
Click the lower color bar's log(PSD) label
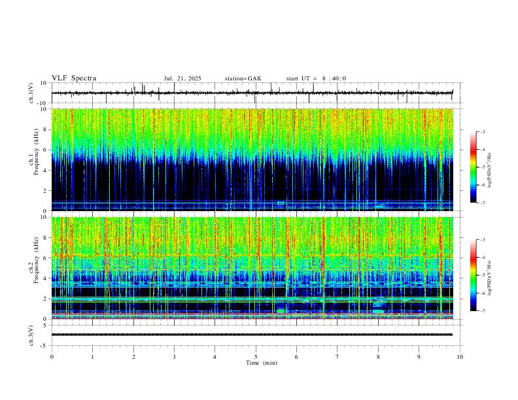coord(490,278)
